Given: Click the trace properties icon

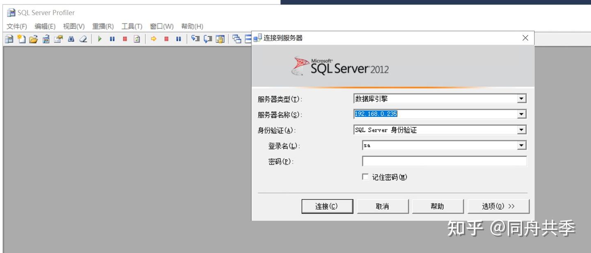Looking at the screenshot, I should pos(58,39).
